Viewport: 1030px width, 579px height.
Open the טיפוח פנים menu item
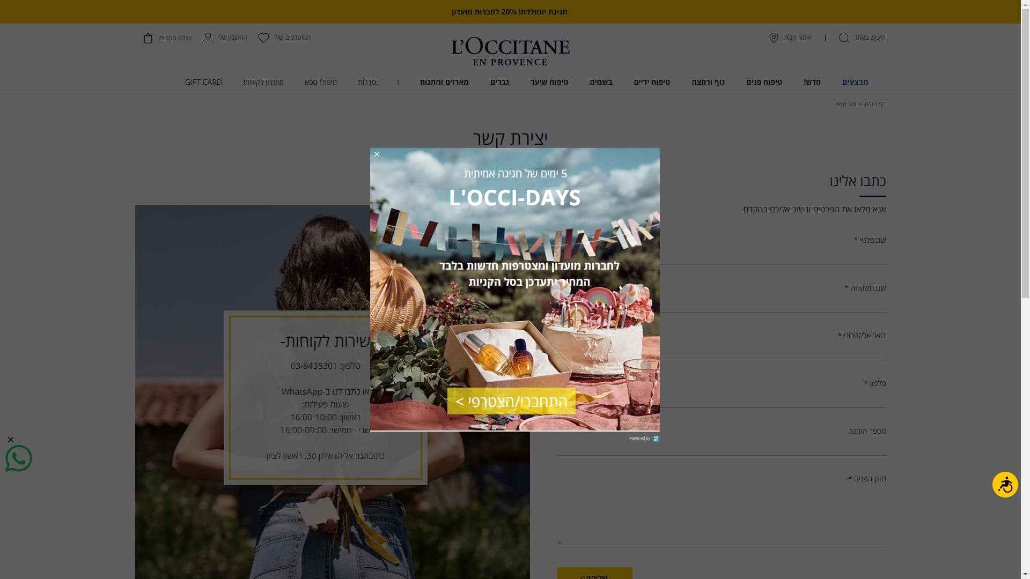[x=764, y=82]
